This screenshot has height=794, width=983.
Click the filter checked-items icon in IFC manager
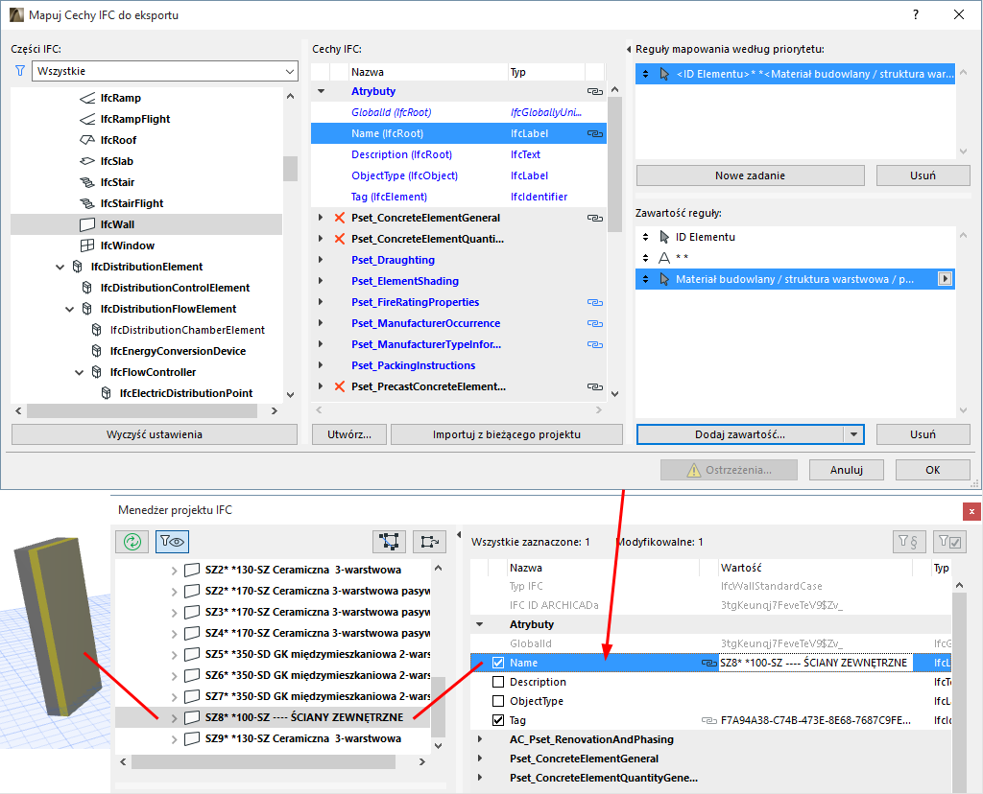click(x=949, y=541)
